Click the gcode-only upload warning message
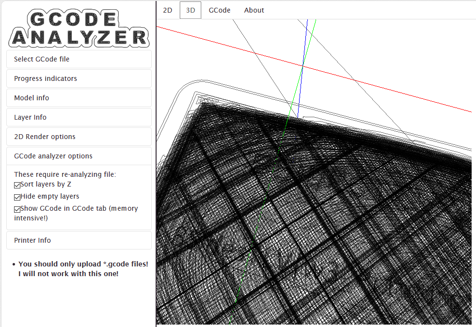 (83, 269)
